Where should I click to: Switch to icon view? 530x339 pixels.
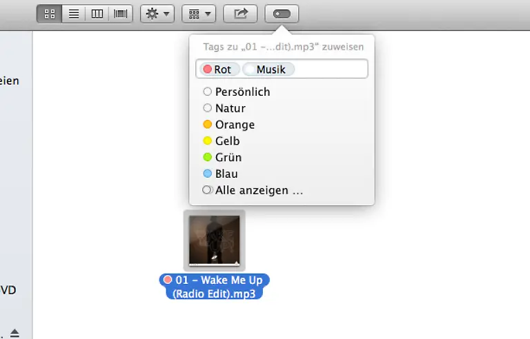[x=50, y=14]
